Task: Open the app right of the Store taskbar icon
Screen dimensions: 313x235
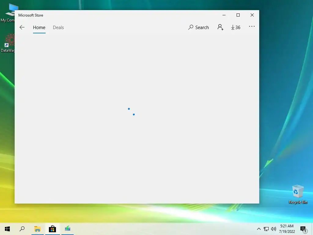Action: point(68,229)
